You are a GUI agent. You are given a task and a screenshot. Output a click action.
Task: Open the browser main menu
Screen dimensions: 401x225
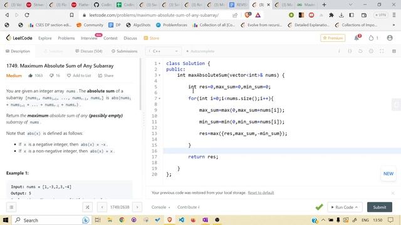(x=394, y=15)
